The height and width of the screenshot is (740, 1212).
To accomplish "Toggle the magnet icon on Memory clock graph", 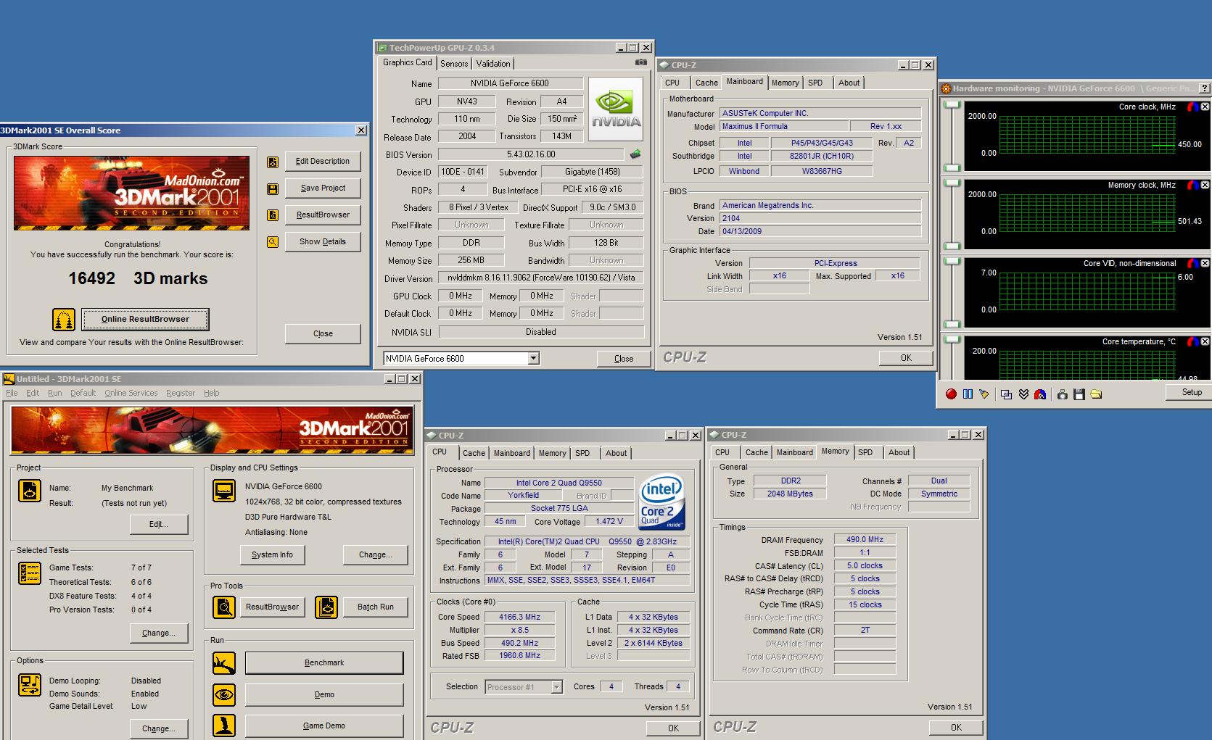I will click(1192, 185).
